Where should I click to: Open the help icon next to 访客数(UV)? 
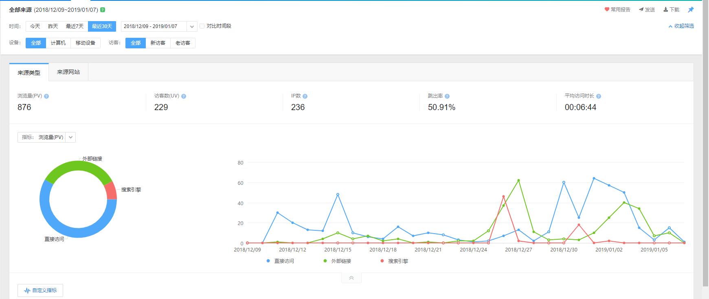coord(184,96)
